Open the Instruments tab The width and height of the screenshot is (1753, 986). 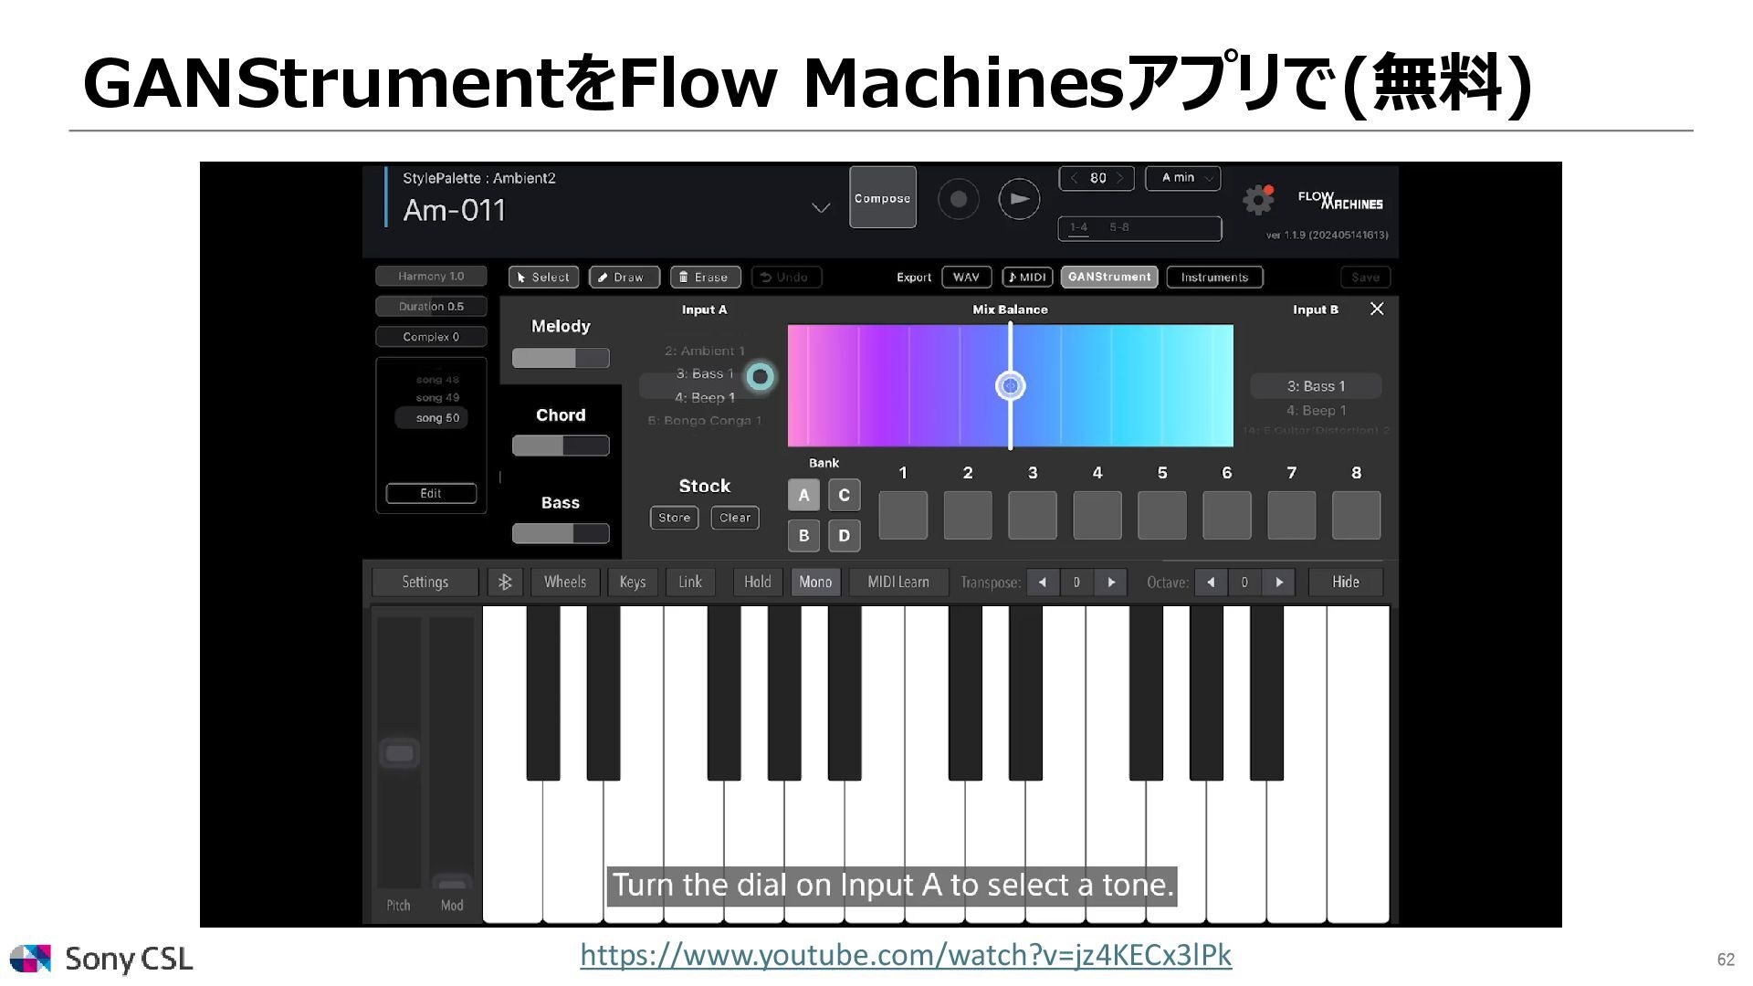tap(1214, 277)
